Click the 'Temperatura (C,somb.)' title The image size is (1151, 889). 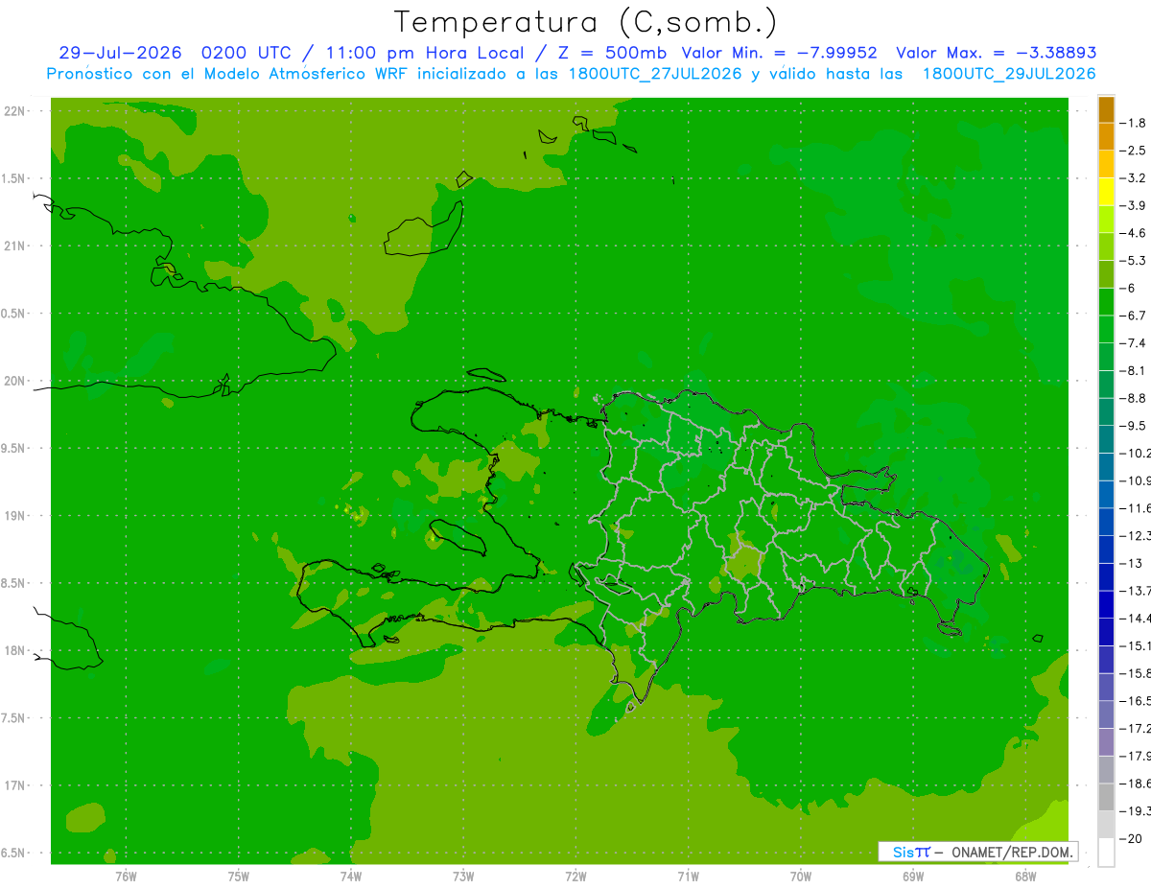(x=586, y=21)
